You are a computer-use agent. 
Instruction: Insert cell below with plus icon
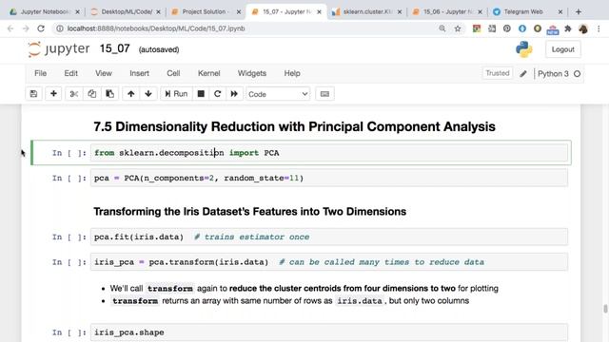click(53, 94)
